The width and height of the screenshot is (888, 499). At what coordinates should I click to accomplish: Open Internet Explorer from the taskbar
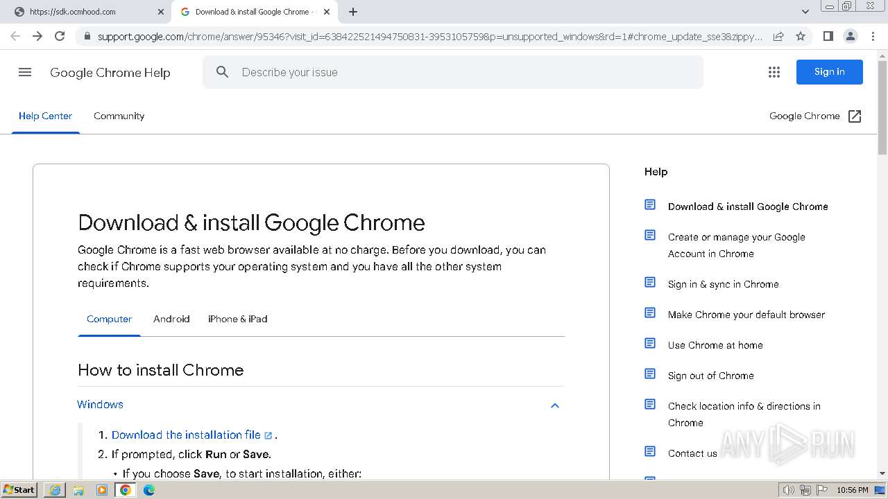coord(55,490)
